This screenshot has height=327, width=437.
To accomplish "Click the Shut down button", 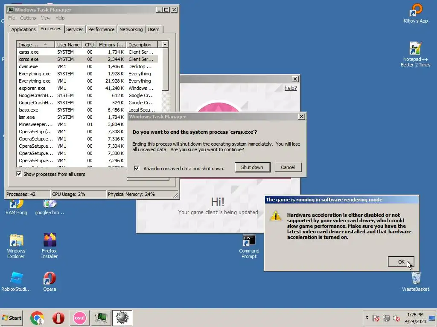I will coord(252,167).
